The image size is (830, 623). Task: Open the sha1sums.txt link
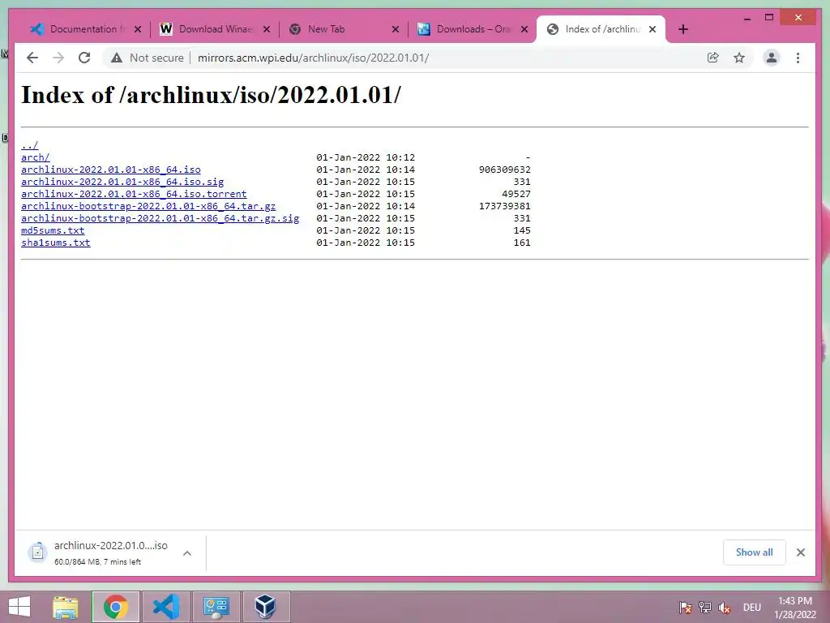point(56,243)
